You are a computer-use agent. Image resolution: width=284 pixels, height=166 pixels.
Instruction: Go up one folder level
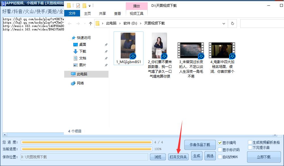(90, 23)
